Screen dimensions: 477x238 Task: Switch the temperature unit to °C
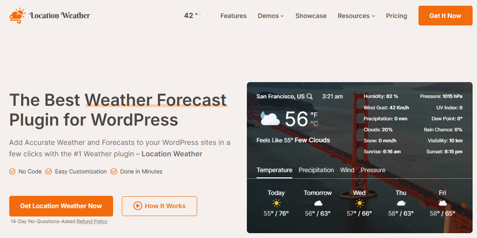314,123
